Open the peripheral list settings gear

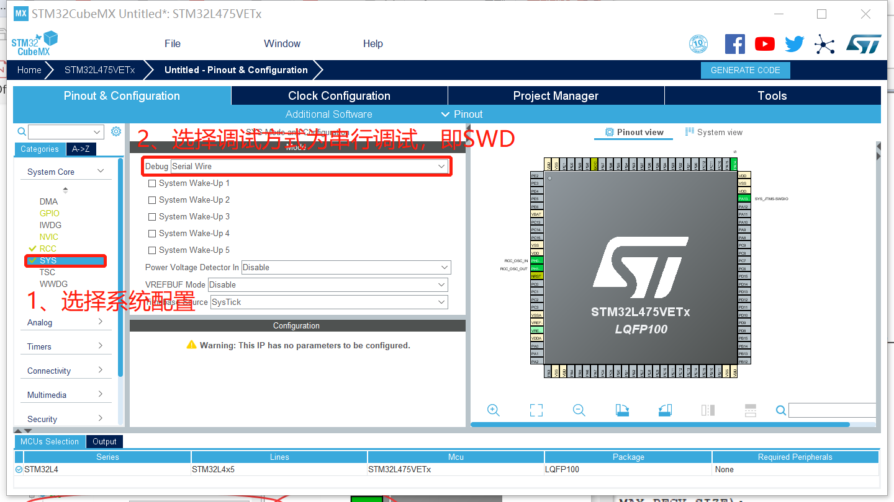[x=116, y=131]
